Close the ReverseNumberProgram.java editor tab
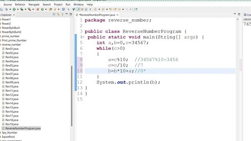This screenshot has height=141, width=251. [117, 15]
